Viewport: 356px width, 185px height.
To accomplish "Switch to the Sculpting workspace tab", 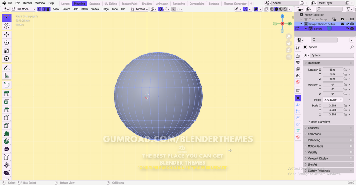I will click(x=95, y=4).
